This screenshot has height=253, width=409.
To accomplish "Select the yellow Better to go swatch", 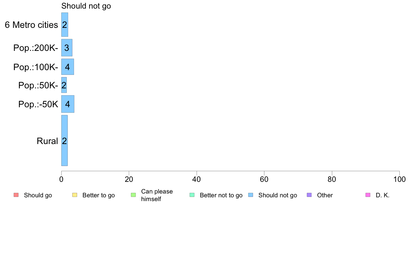I will 75,195.
